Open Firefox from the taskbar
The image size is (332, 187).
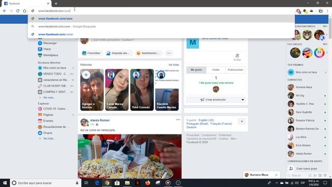pyautogui.click(x=147, y=183)
